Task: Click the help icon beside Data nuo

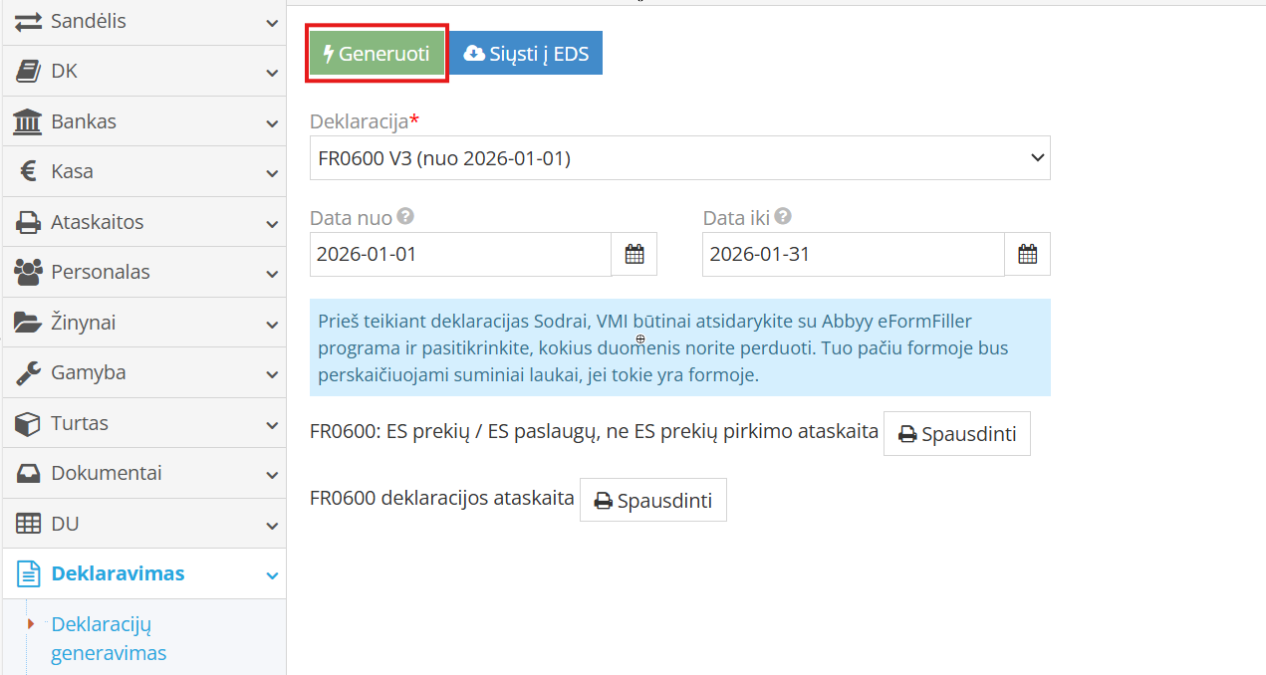Action: [x=405, y=217]
